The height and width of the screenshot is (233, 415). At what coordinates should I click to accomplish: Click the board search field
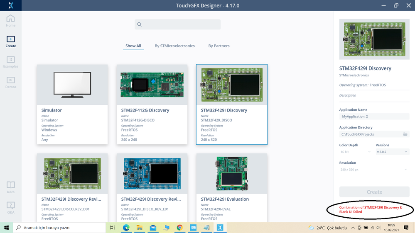click(178, 24)
